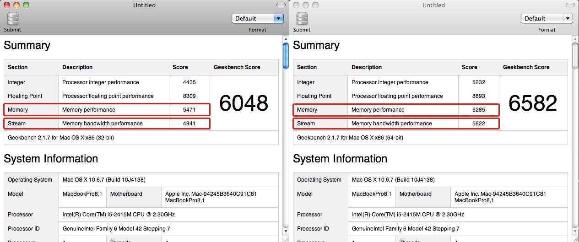
Task: Click Geekbench score 6582
Action: click(x=533, y=103)
